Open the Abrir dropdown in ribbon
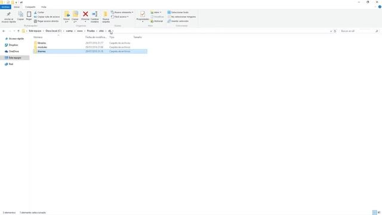The width and height of the screenshot is (382, 215). point(156,12)
